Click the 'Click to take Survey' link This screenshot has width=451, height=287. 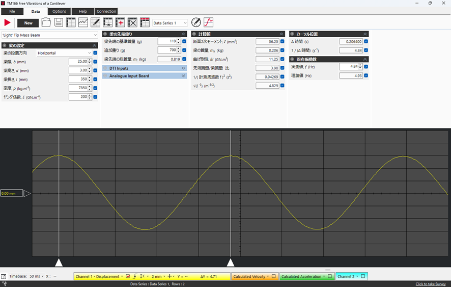point(431,284)
